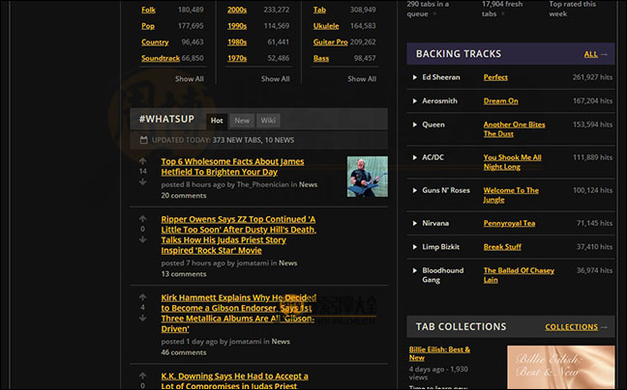Viewport: 627px width, 390px height.
Task: Open the Pop genre link
Action: pos(148,26)
